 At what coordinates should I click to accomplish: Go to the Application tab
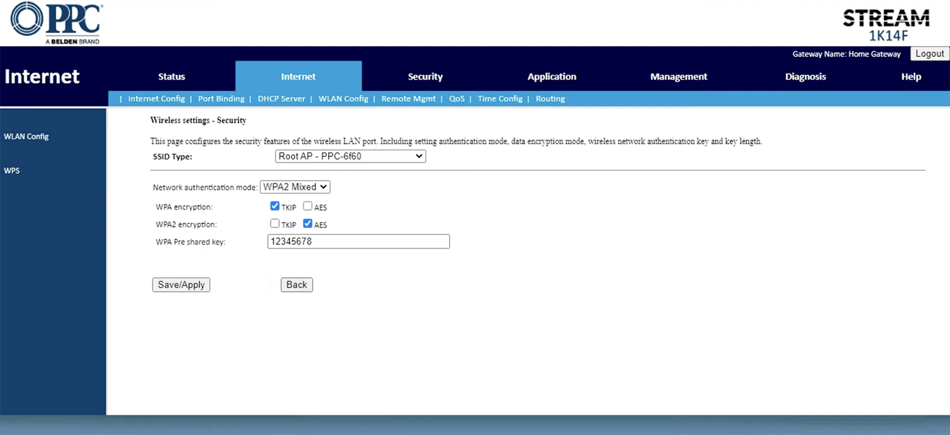click(x=552, y=77)
